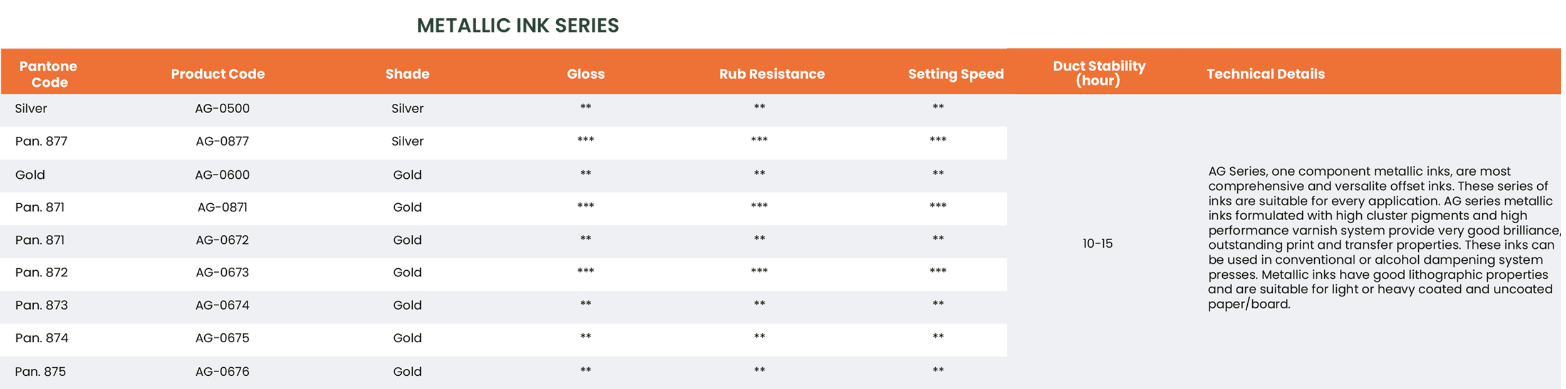The height and width of the screenshot is (389, 1566).
Task: Select product code AG-0877
Action: (222, 141)
